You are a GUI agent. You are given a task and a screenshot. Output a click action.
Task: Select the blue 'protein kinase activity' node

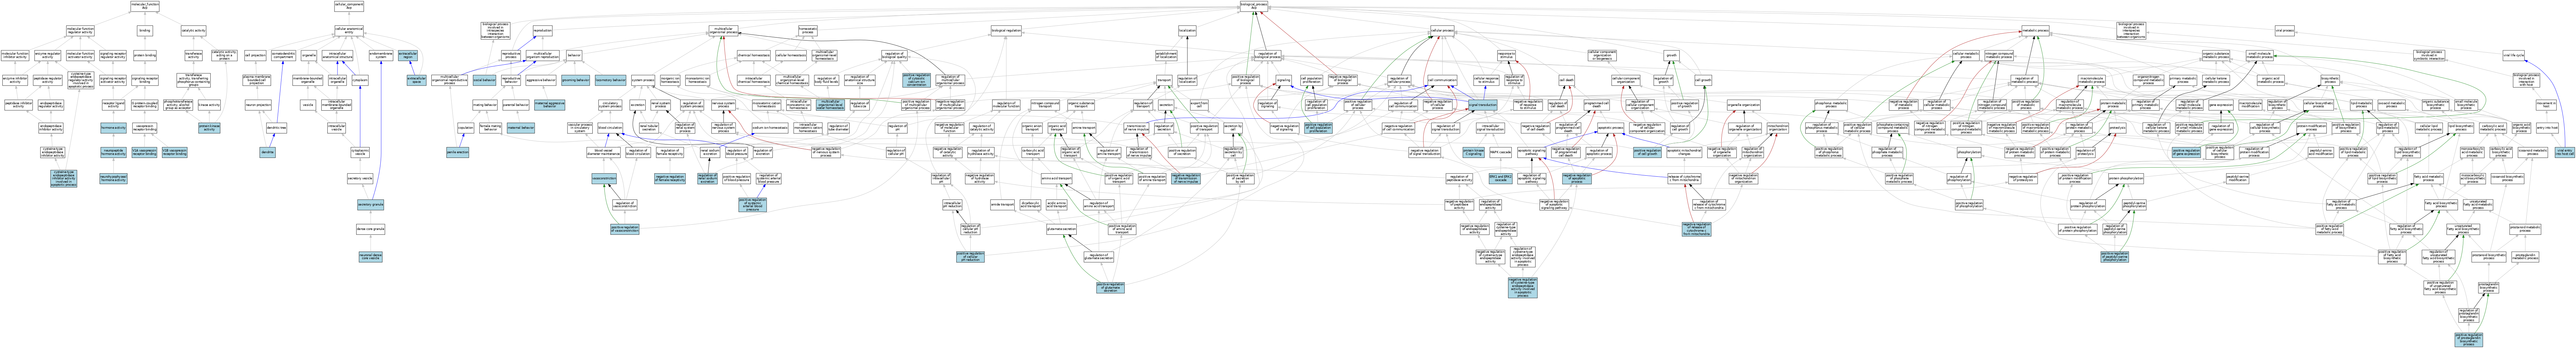[x=209, y=128]
